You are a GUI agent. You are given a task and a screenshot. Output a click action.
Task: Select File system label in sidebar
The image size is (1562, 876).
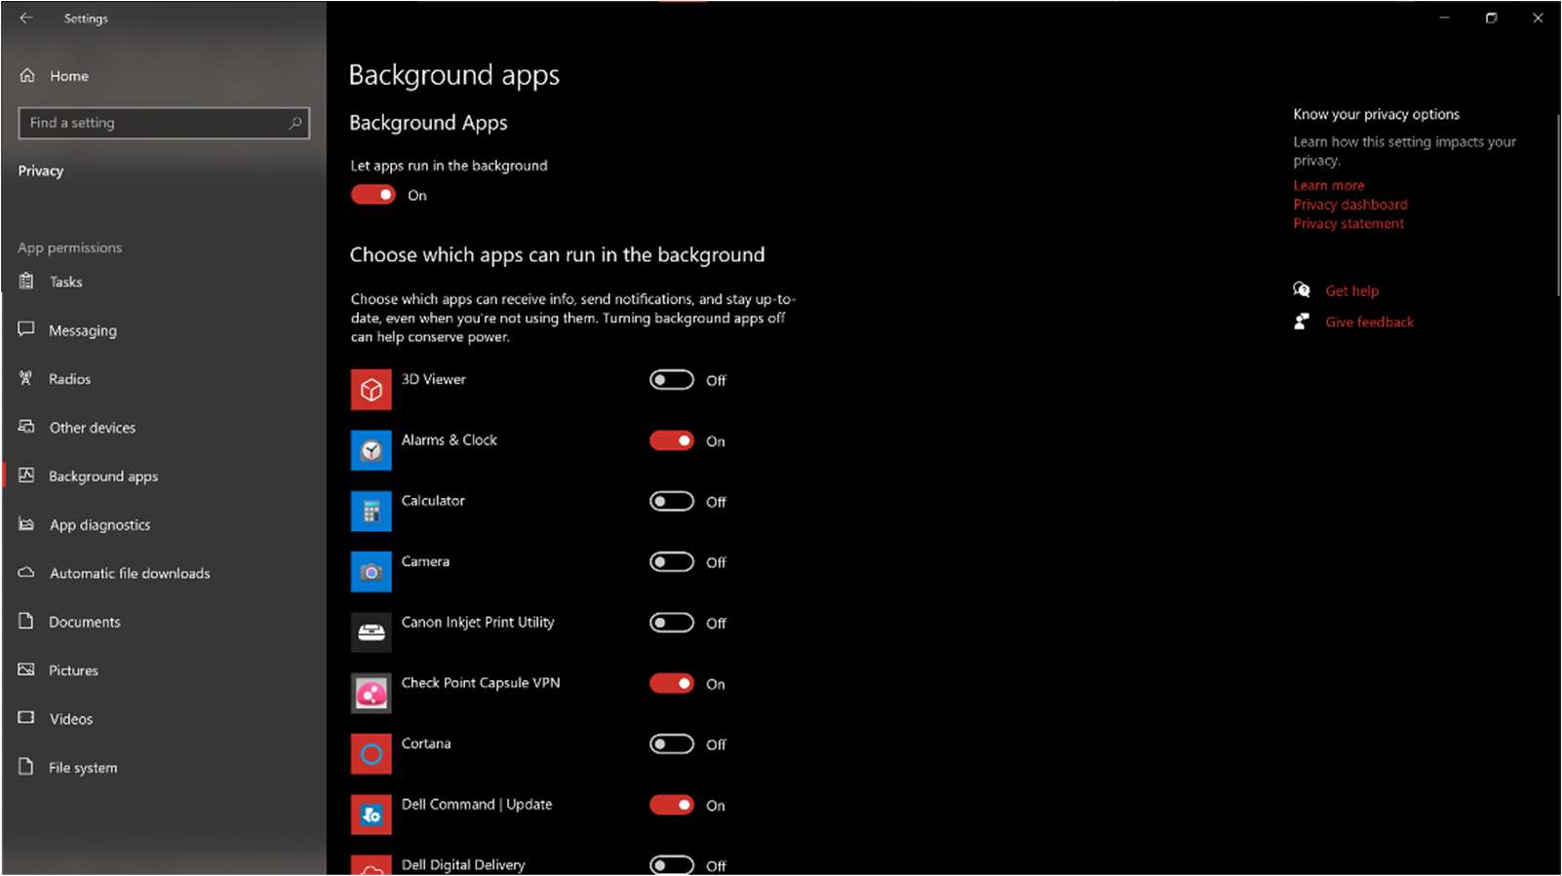(x=83, y=768)
